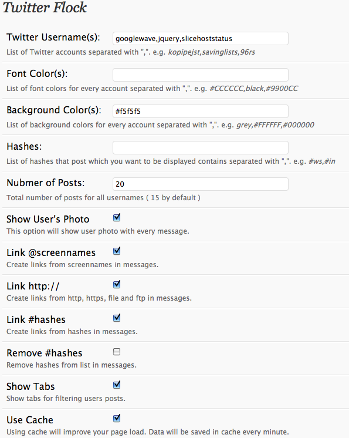Click the Show User's Photo label

click(x=48, y=219)
